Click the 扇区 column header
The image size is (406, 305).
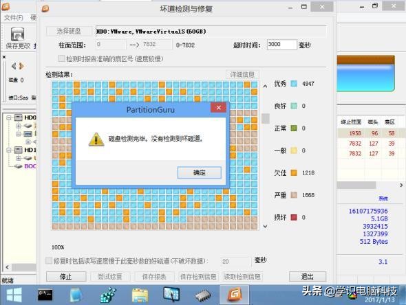coord(389,122)
